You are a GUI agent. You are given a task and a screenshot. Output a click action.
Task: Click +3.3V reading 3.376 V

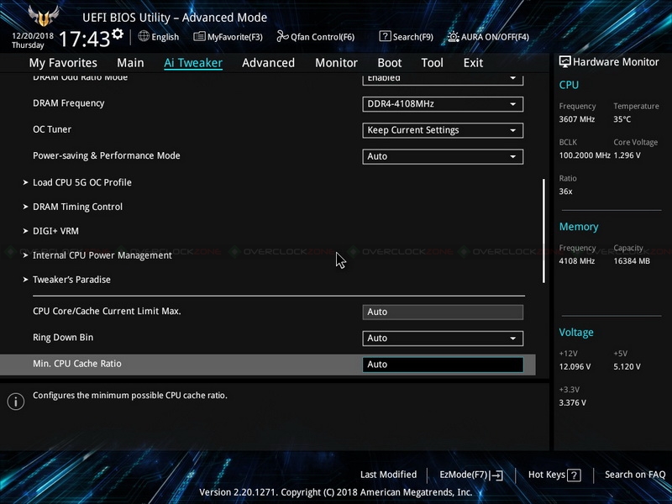573,402
